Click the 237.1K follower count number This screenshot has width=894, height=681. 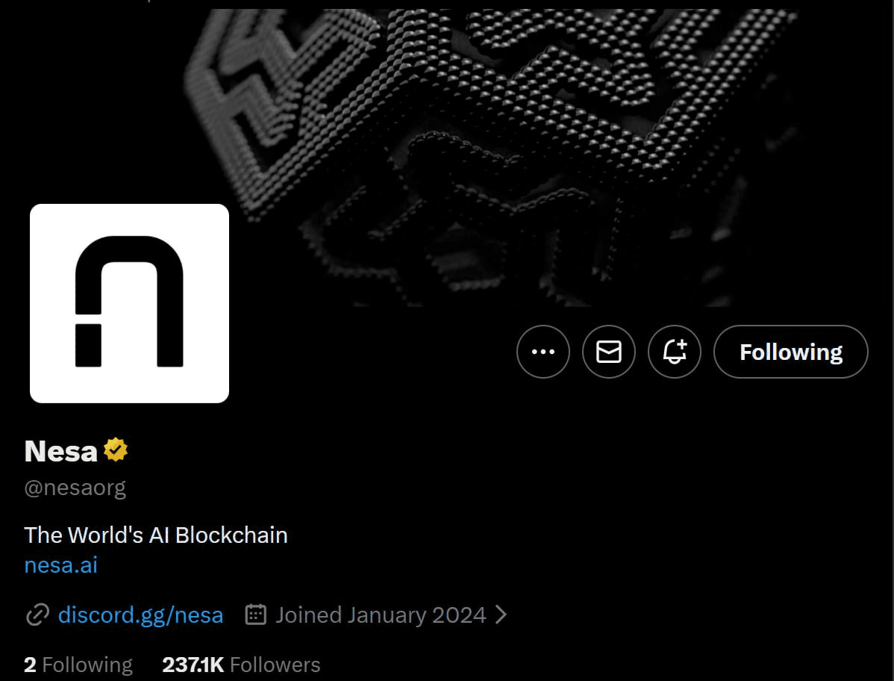pos(193,665)
